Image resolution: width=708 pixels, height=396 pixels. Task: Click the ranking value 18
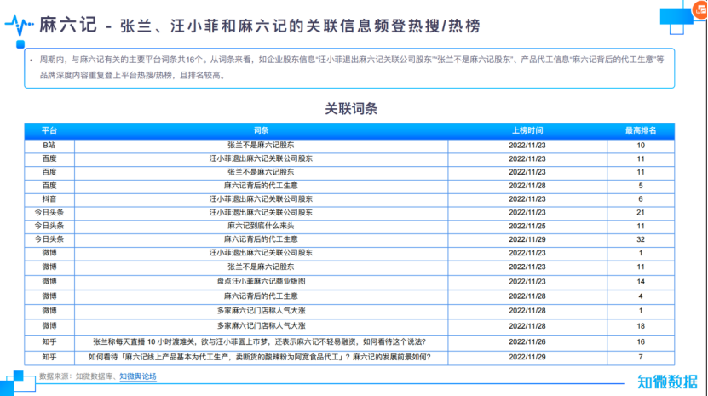(x=641, y=326)
